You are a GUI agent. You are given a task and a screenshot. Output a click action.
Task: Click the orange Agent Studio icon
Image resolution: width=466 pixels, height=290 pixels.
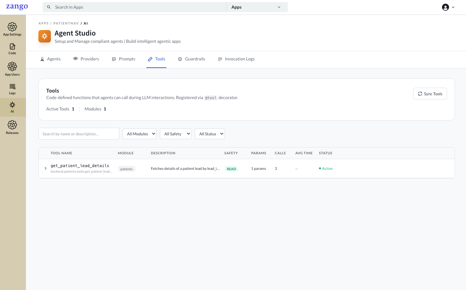pos(45,36)
